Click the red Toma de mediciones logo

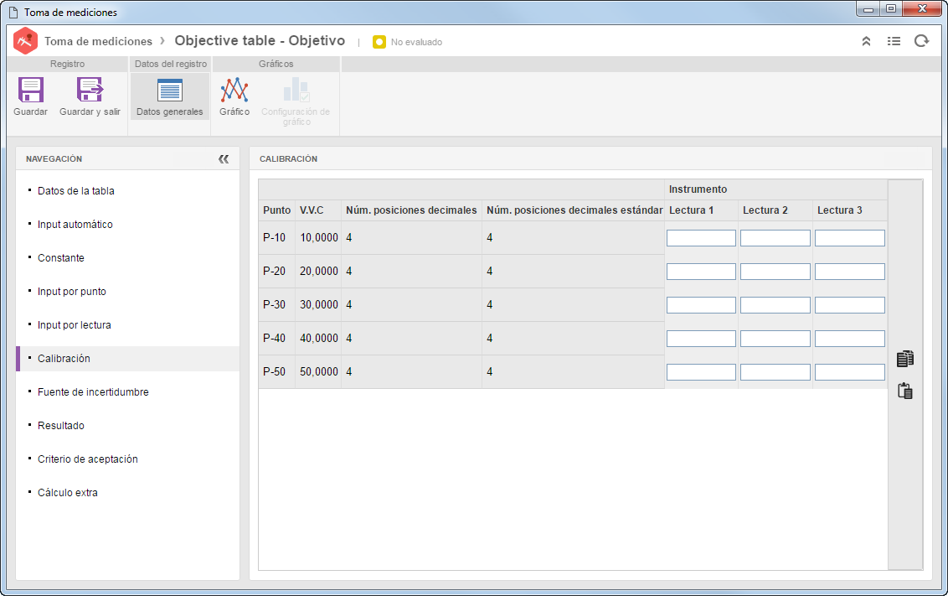[25, 41]
